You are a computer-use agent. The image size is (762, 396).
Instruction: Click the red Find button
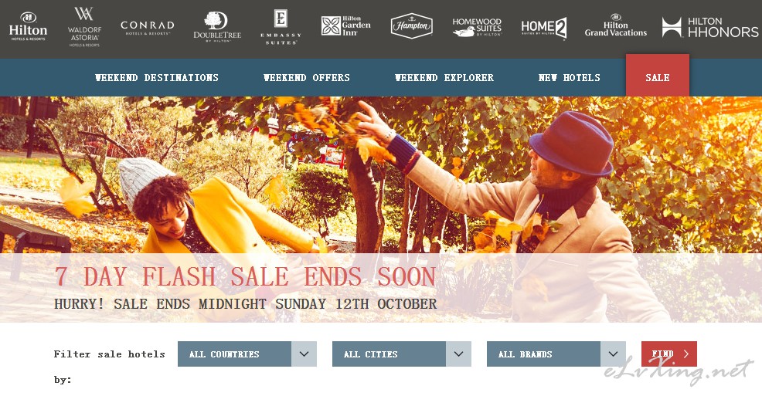coord(669,354)
